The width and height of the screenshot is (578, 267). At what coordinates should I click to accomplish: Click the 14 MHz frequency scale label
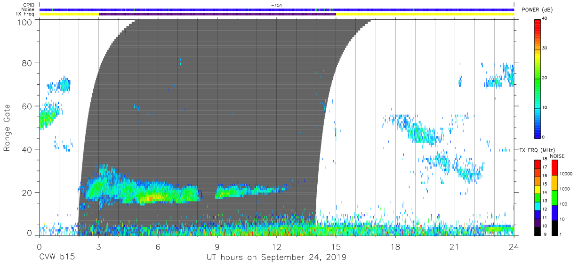545,192
